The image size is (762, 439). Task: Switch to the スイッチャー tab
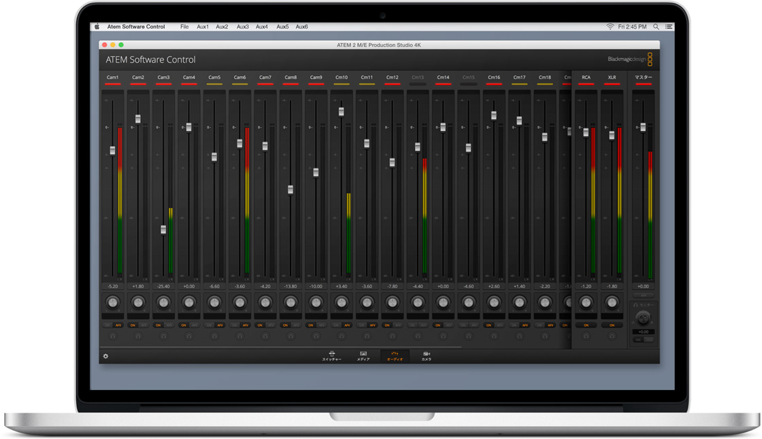(x=332, y=356)
